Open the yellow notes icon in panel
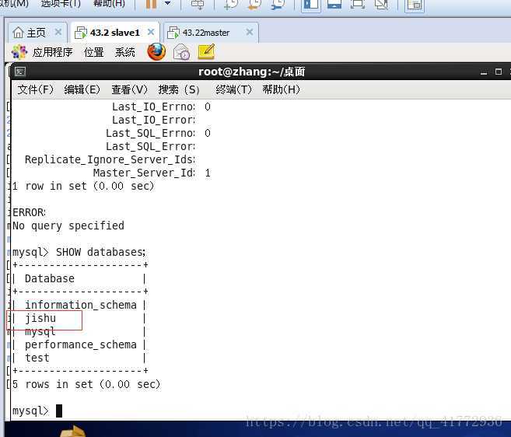This screenshot has height=437, width=511. point(206,52)
